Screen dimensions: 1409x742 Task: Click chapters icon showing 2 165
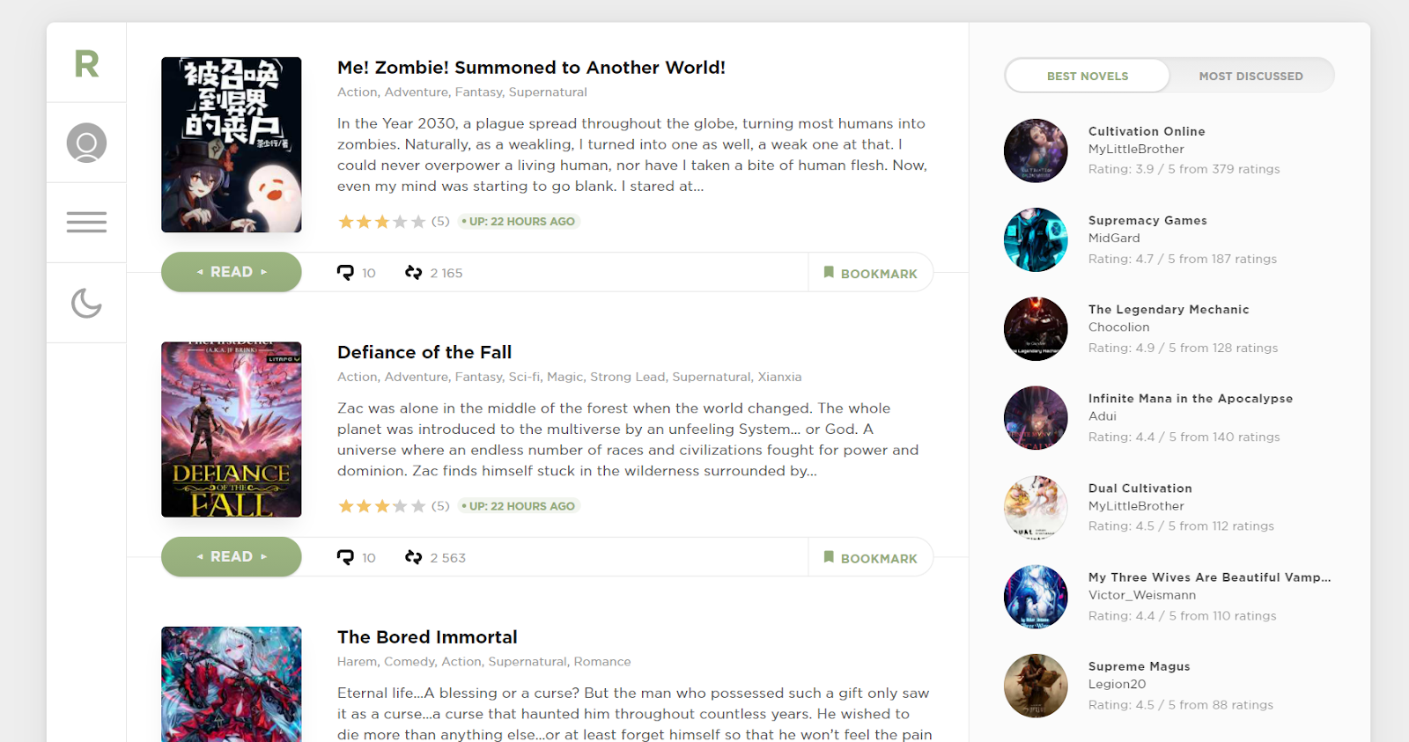point(413,273)
